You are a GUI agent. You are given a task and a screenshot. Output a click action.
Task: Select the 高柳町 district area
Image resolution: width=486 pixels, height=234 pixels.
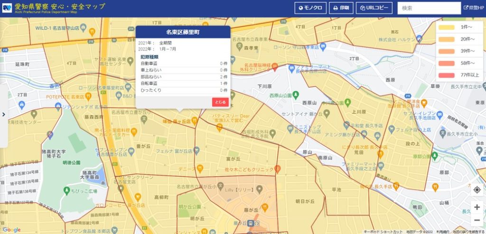[161, 197]
